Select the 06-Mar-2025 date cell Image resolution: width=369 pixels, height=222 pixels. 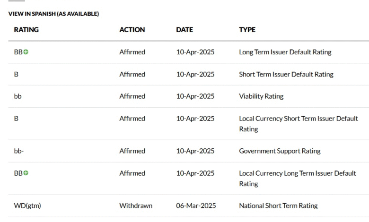[x=196, y=206]
